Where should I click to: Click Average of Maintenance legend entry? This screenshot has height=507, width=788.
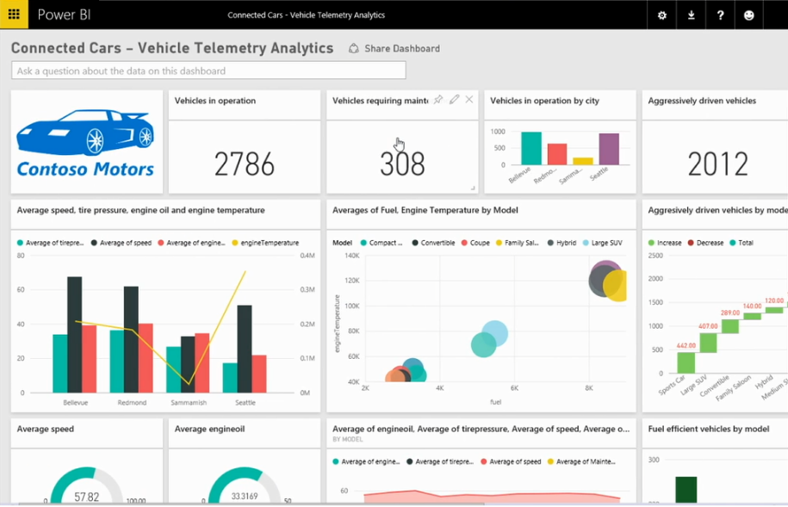tap(581, 461)
